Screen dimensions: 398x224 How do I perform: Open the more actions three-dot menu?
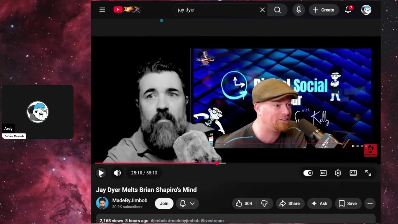click(370, 203)
